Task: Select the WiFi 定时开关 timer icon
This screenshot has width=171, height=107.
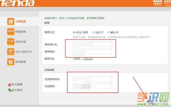Action: point(11,52)
